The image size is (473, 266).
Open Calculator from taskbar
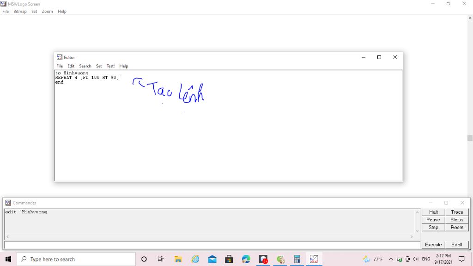[x=297, y=259]
